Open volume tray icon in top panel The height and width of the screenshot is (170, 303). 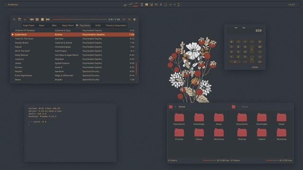point(156,4)
